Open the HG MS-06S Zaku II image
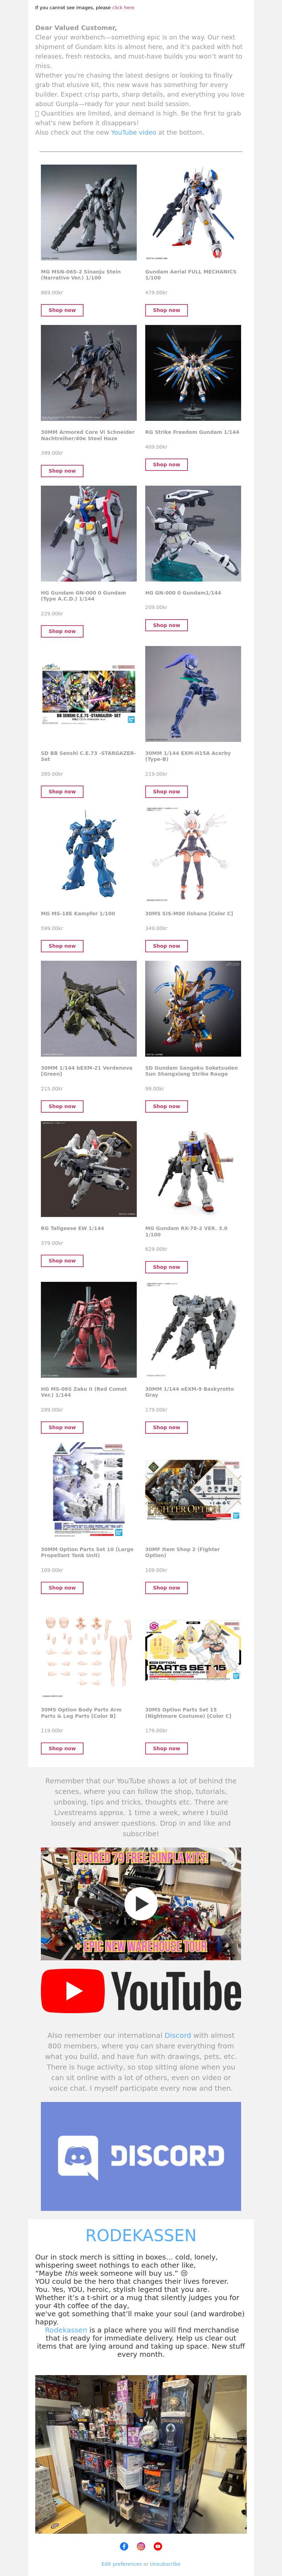 89,1329
